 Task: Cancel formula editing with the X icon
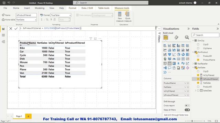(11, 29)
